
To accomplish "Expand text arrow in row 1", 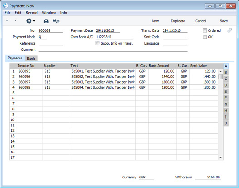I will [x=134, y=71].
